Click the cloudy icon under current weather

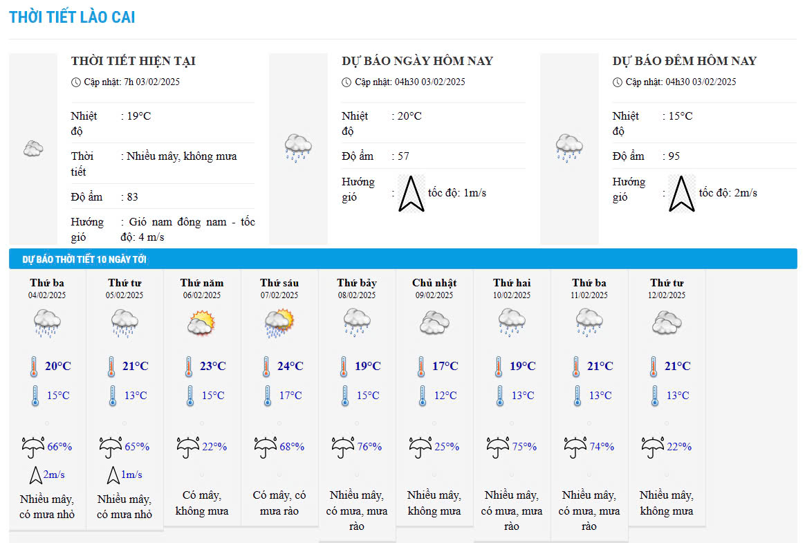coord(33,149)
